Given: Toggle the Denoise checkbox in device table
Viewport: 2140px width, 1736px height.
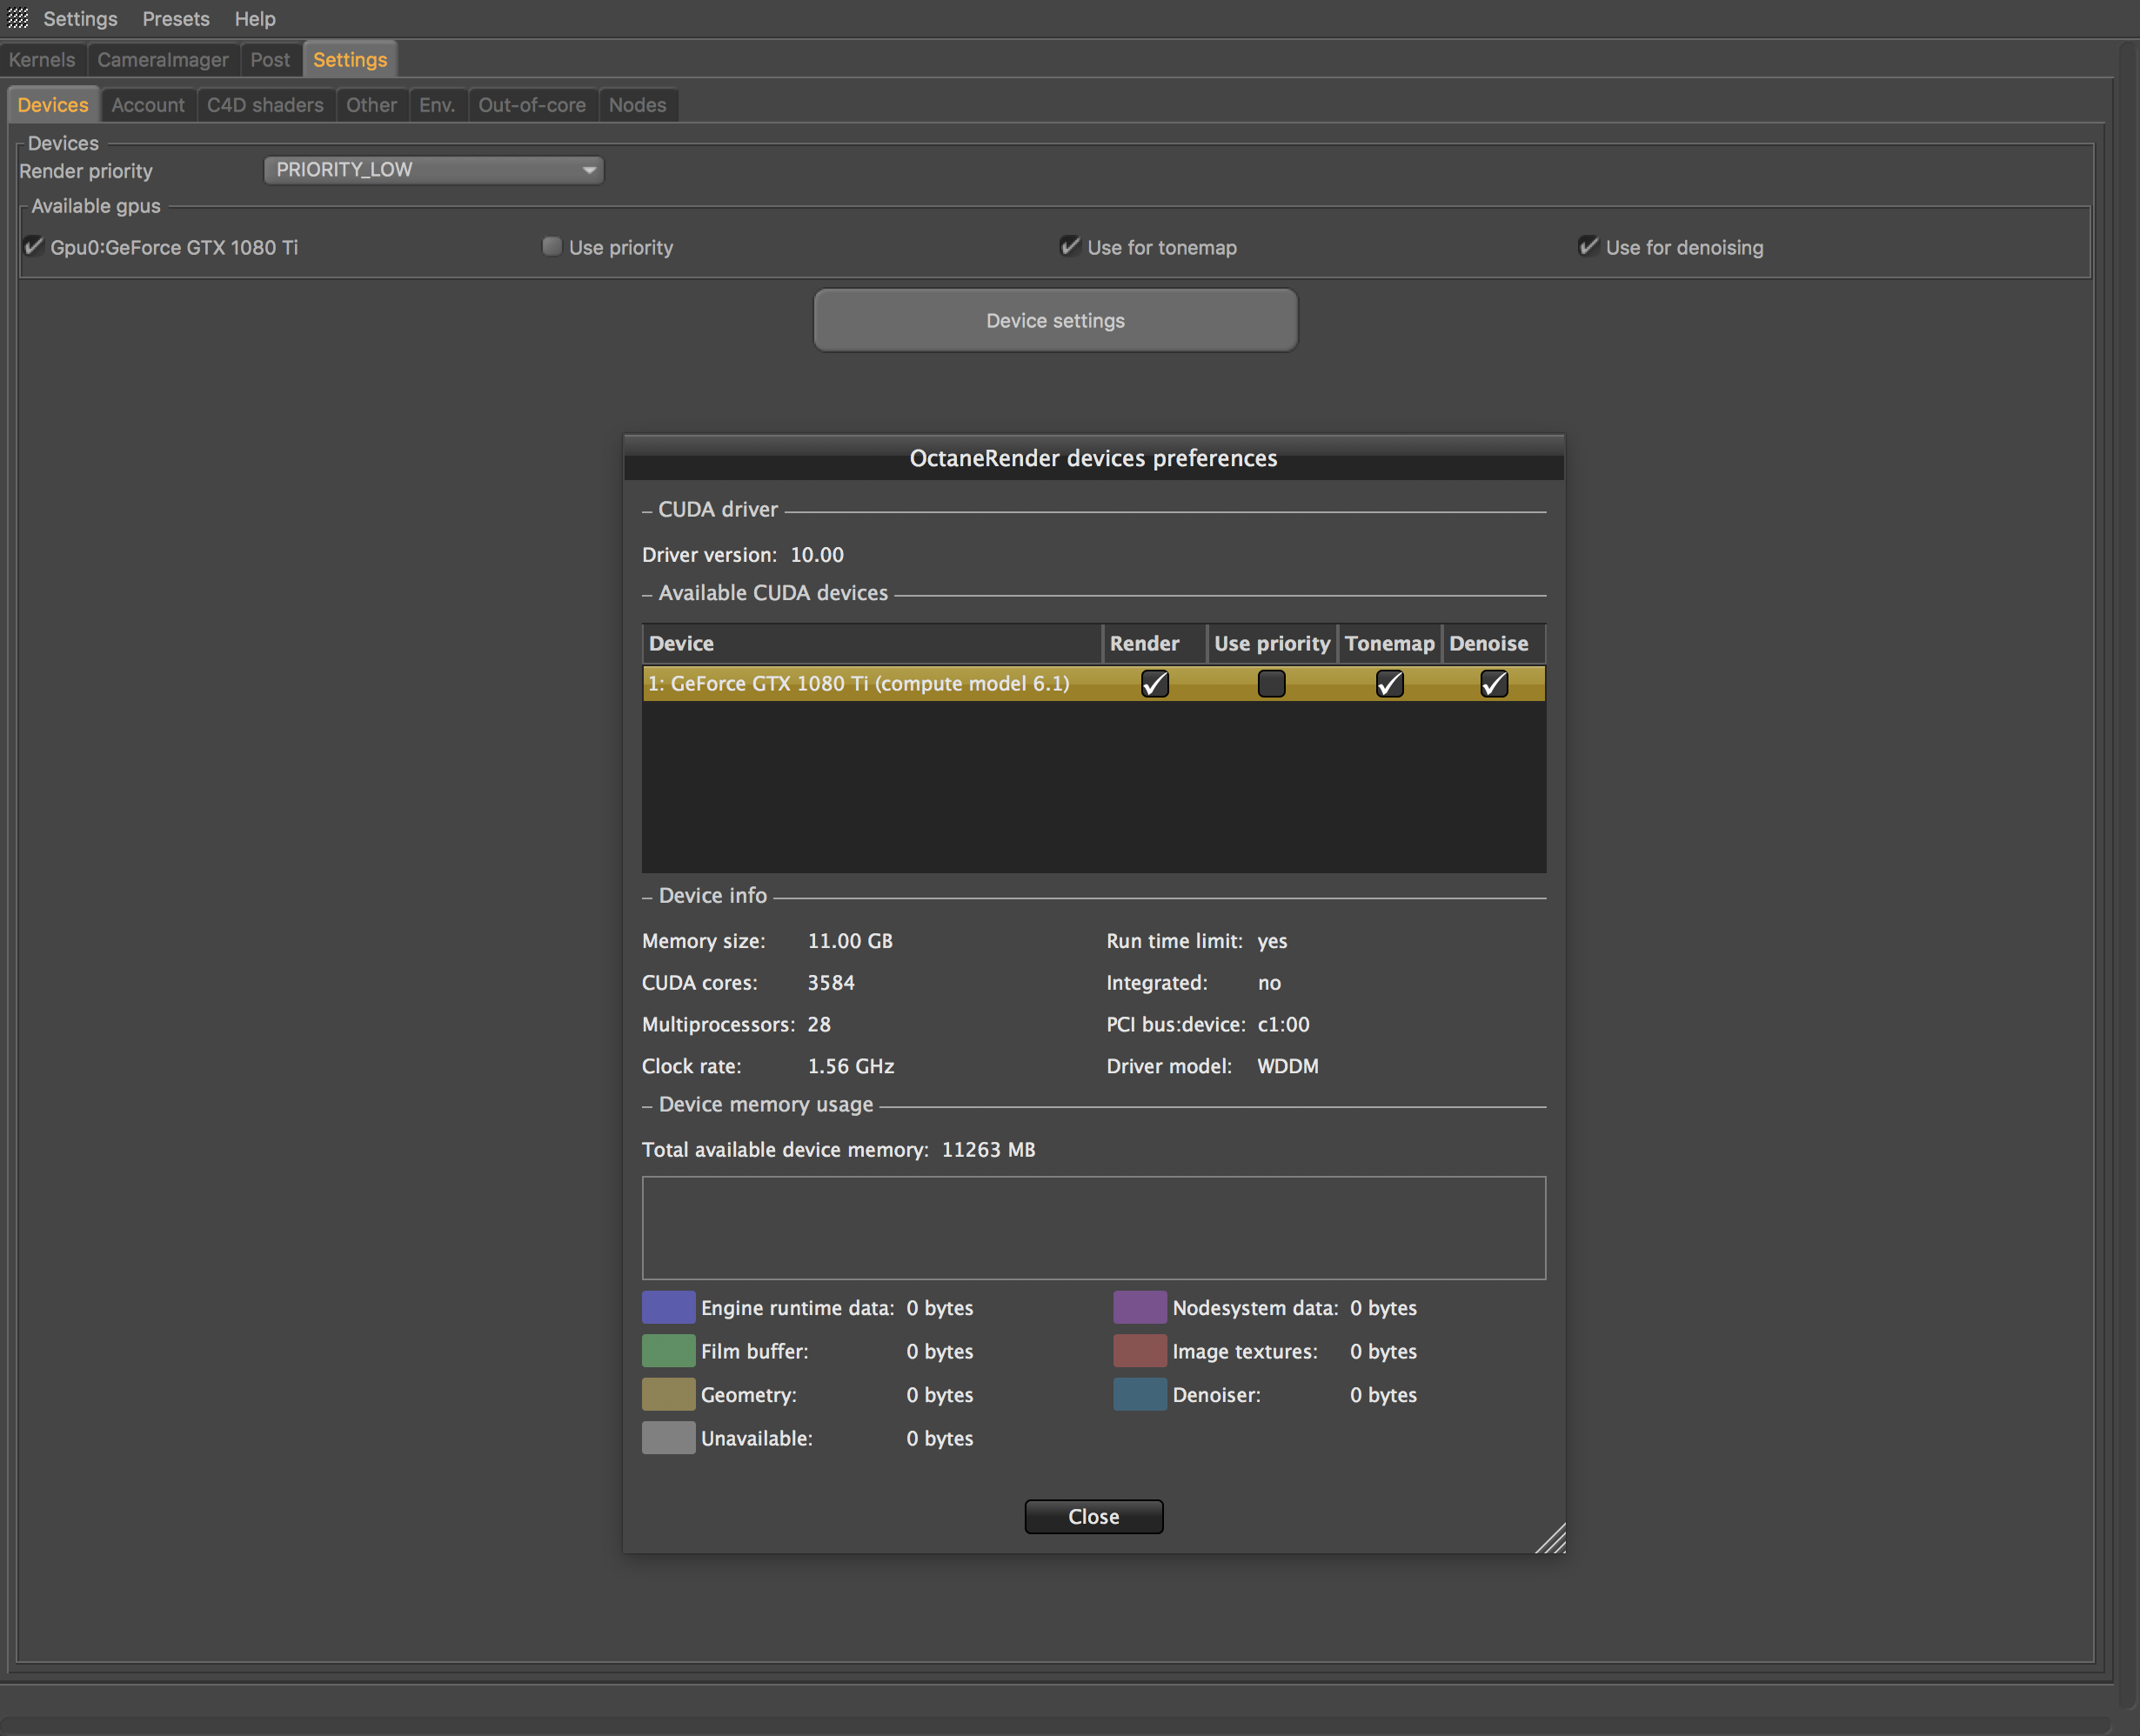Looking at the screenshot, I should click(x=1493, y=683).
